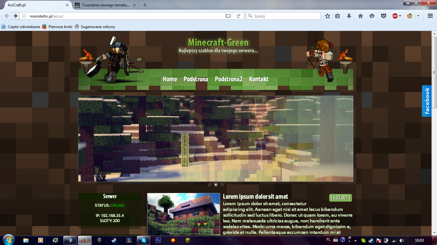
Task: Switch to Skype in the taskbar
Action: (x=144, y=240)
